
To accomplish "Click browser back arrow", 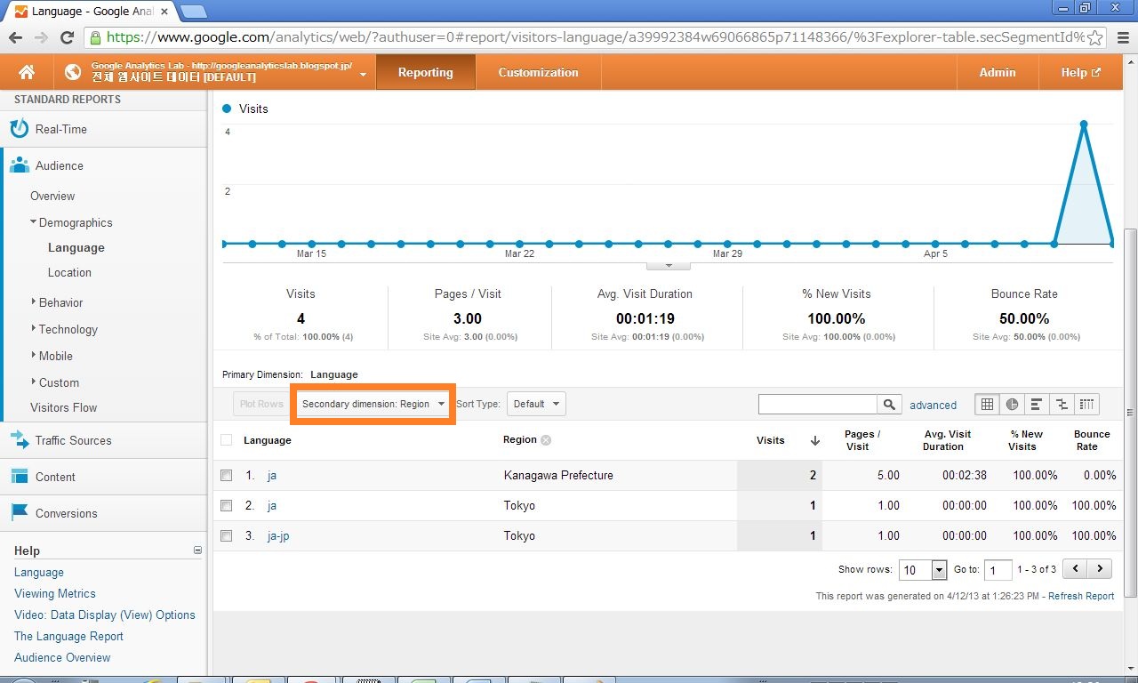I will coord(15,37).
